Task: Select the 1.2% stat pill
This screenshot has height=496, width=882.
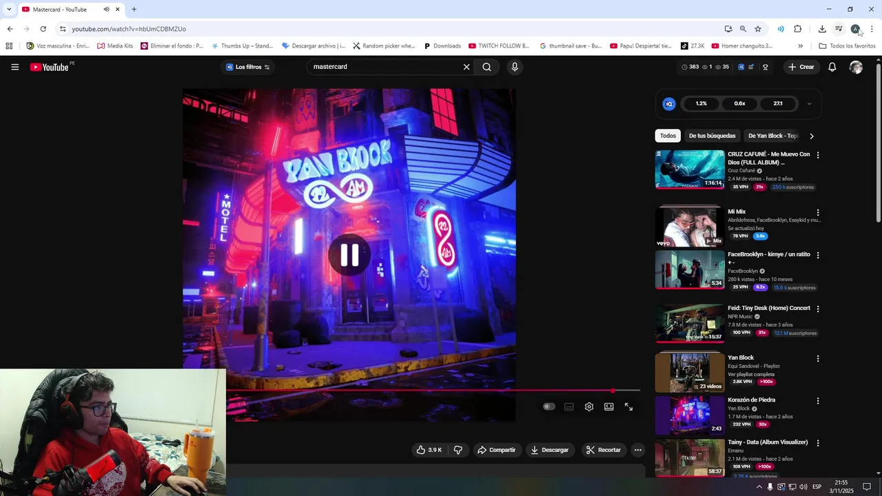Action: point(701,103)
